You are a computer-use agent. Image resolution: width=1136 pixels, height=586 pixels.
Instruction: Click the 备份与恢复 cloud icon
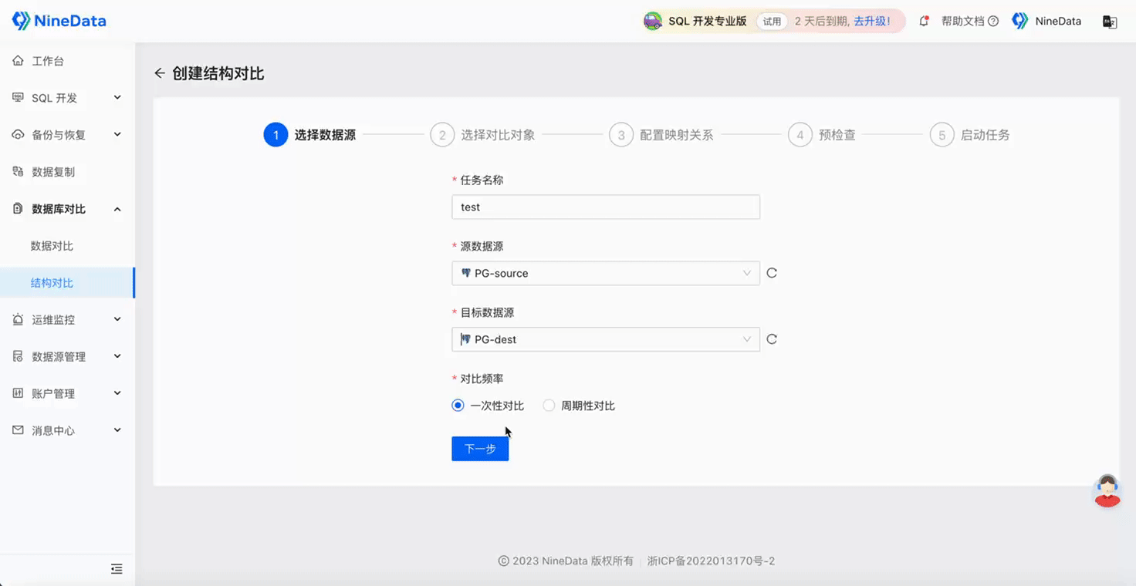pos(18,135)
